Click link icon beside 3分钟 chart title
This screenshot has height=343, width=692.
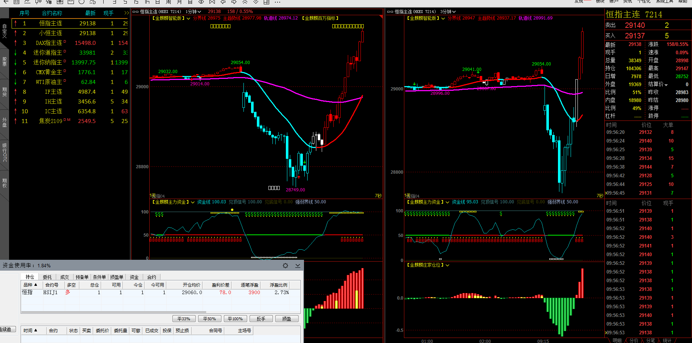pyautogui.click(x=390, y=12)
